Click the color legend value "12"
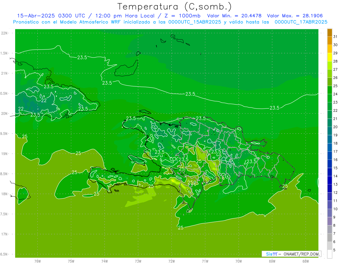Image resolution: width=343 pixels, height=265 pixels. coord(336,192)
